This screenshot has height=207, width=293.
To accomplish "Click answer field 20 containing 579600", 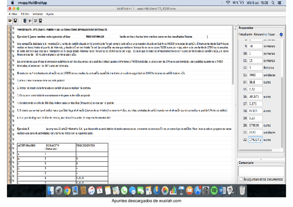I will [x=255, y=125].
